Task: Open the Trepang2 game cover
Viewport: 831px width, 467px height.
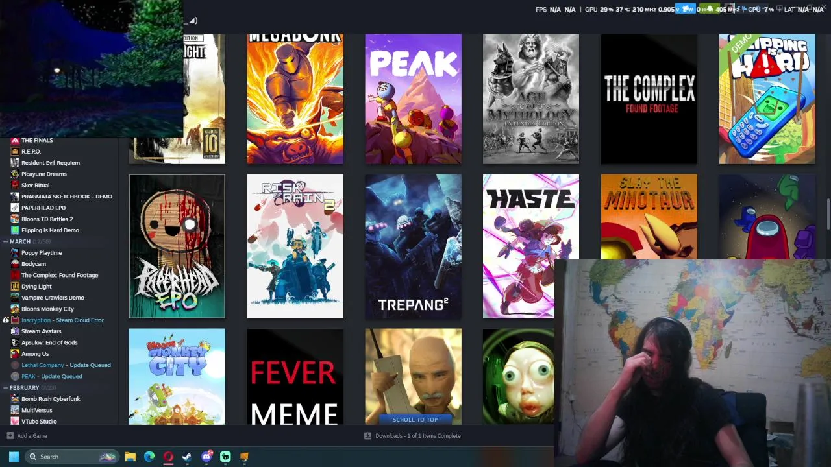Action: (413, 246)
